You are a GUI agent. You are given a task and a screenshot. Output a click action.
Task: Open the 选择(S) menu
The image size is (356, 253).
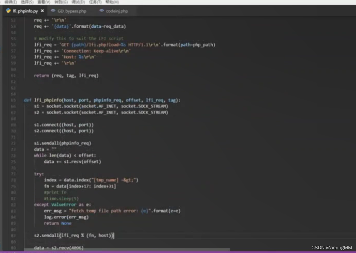click(x=27, y=2)
